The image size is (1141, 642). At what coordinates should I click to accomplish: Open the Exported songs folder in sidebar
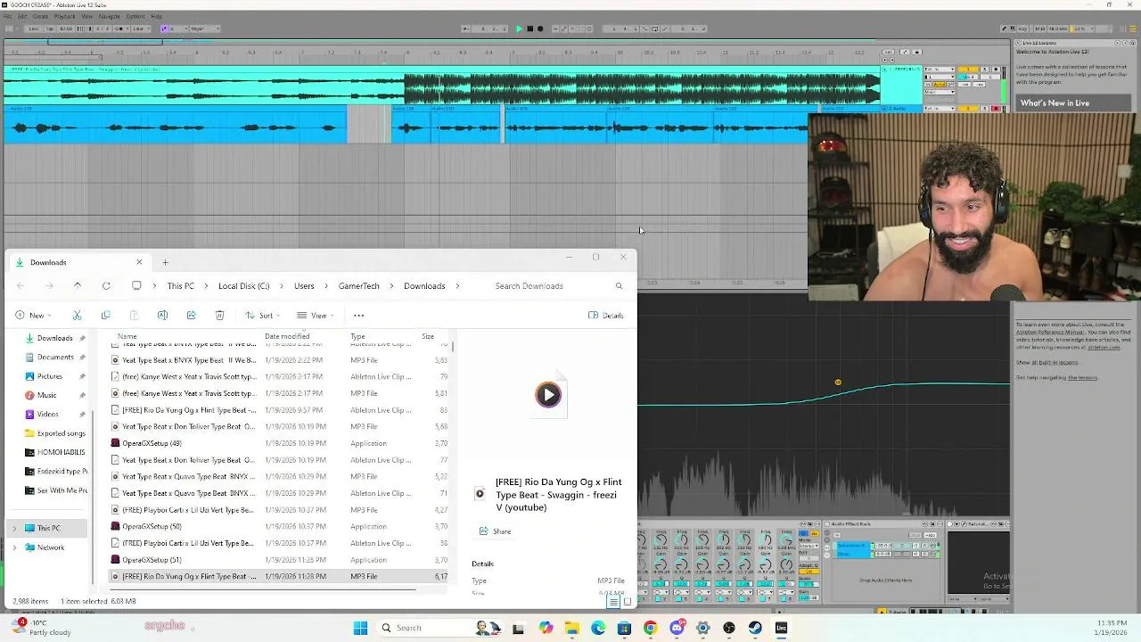click(x=55, y=433)
